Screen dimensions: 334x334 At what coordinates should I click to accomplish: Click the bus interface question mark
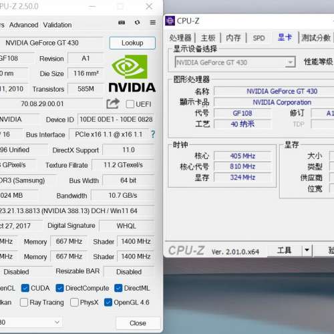tap(153, 134)
